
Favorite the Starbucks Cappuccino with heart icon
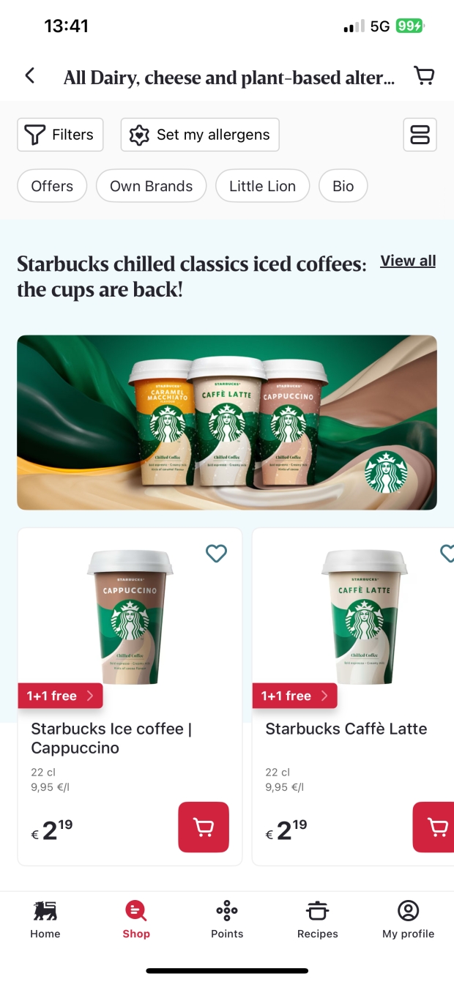(216, 554)
